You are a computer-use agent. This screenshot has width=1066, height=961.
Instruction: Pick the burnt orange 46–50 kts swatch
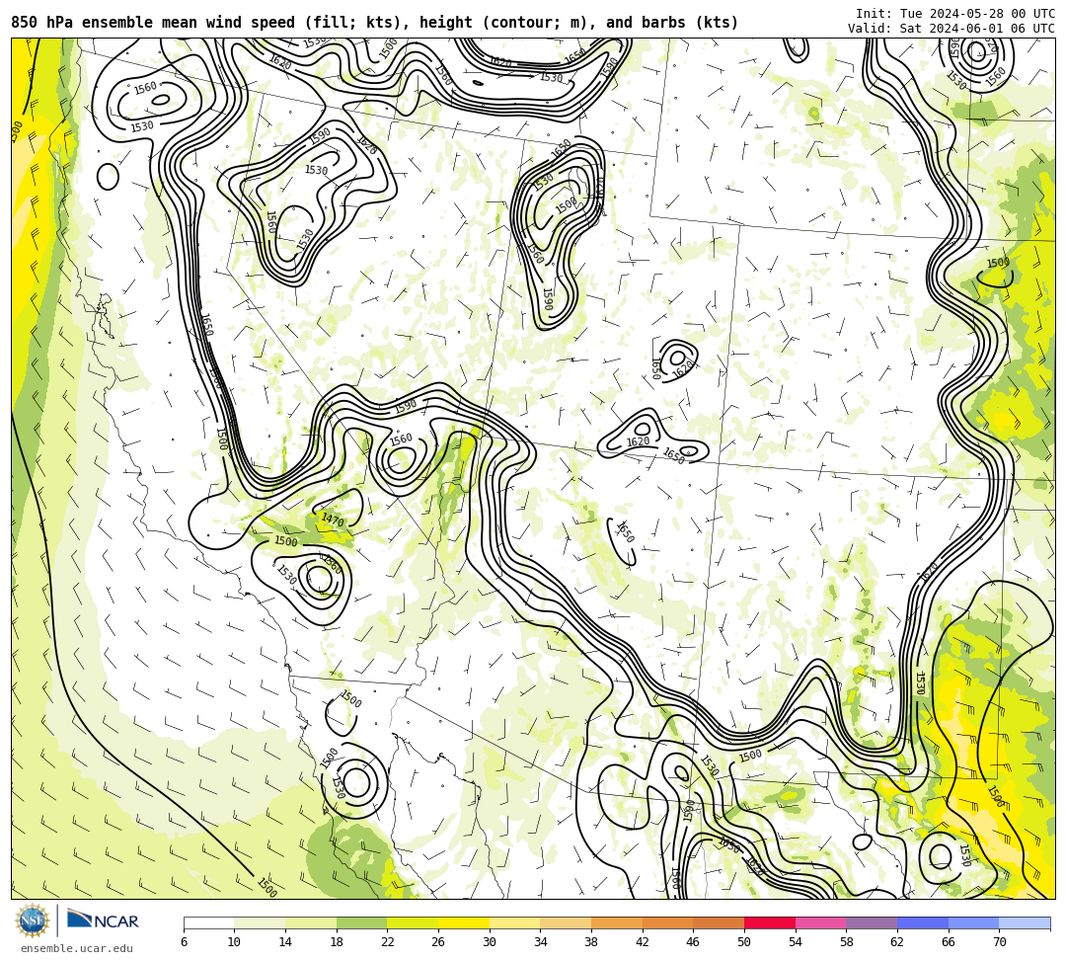[719, 922]
